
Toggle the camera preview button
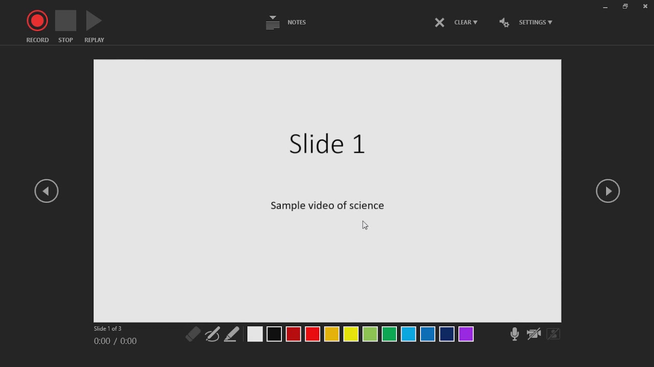click(x=553, y=334)
